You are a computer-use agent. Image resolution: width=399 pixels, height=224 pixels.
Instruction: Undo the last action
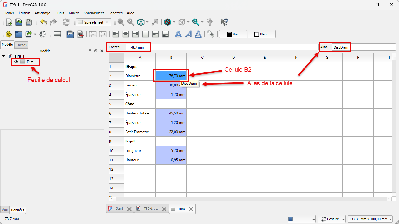[x=43, y=22]
